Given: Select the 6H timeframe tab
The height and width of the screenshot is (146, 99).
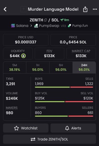Looking at the screenshot, I should [x=61, y=68].
